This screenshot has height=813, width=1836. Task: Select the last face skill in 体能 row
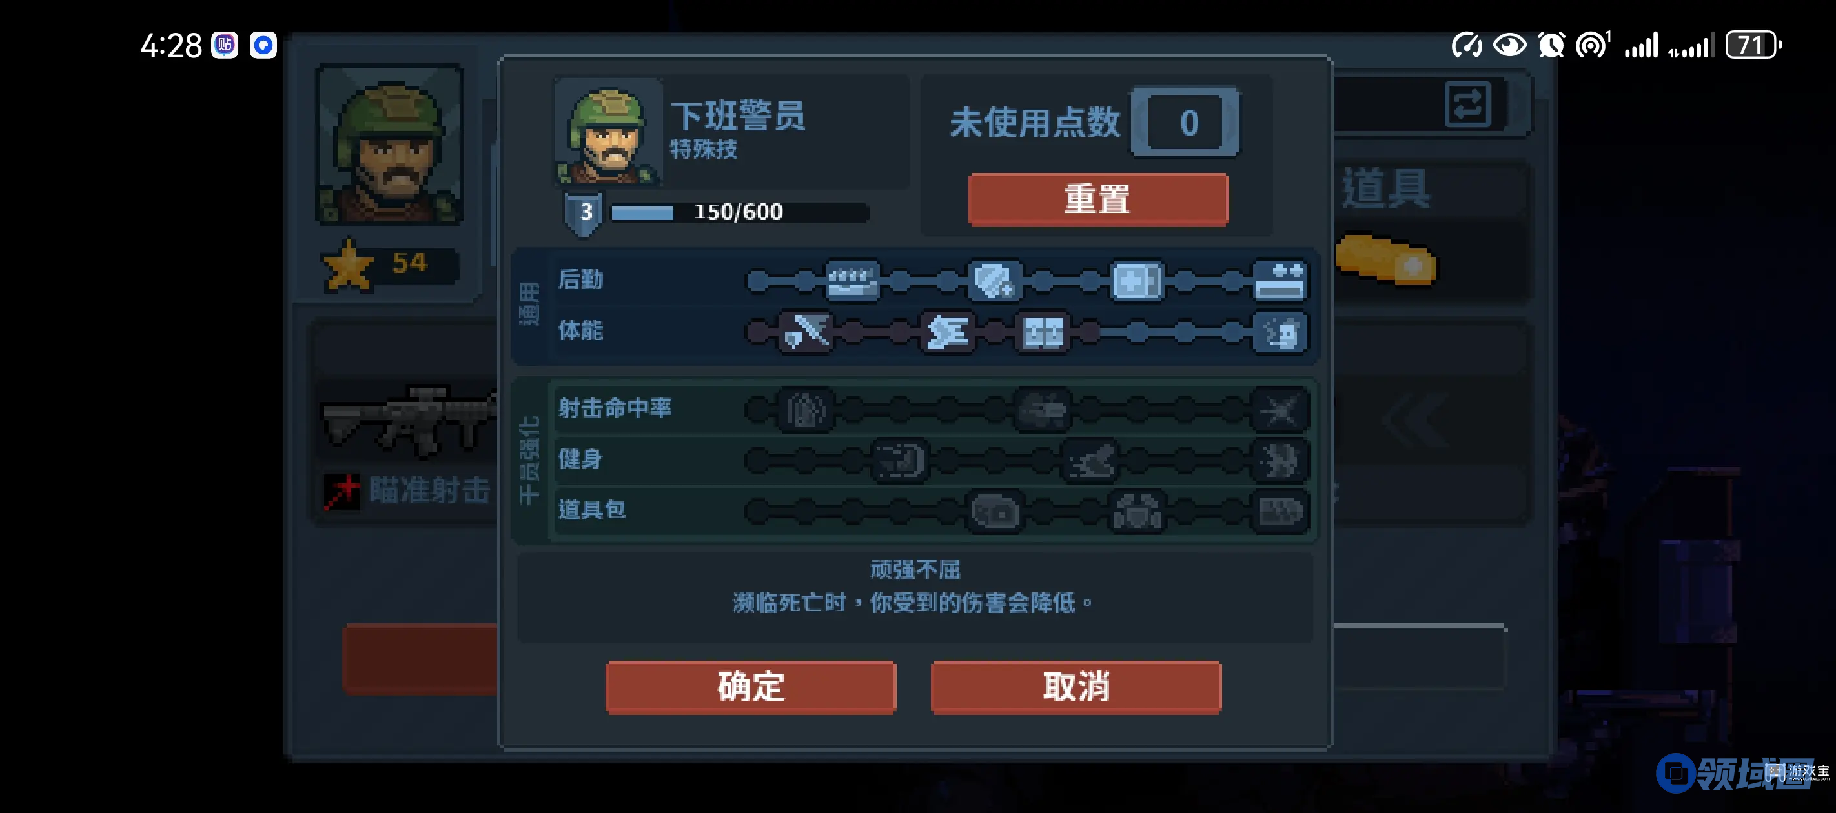tap(1280, 331)
